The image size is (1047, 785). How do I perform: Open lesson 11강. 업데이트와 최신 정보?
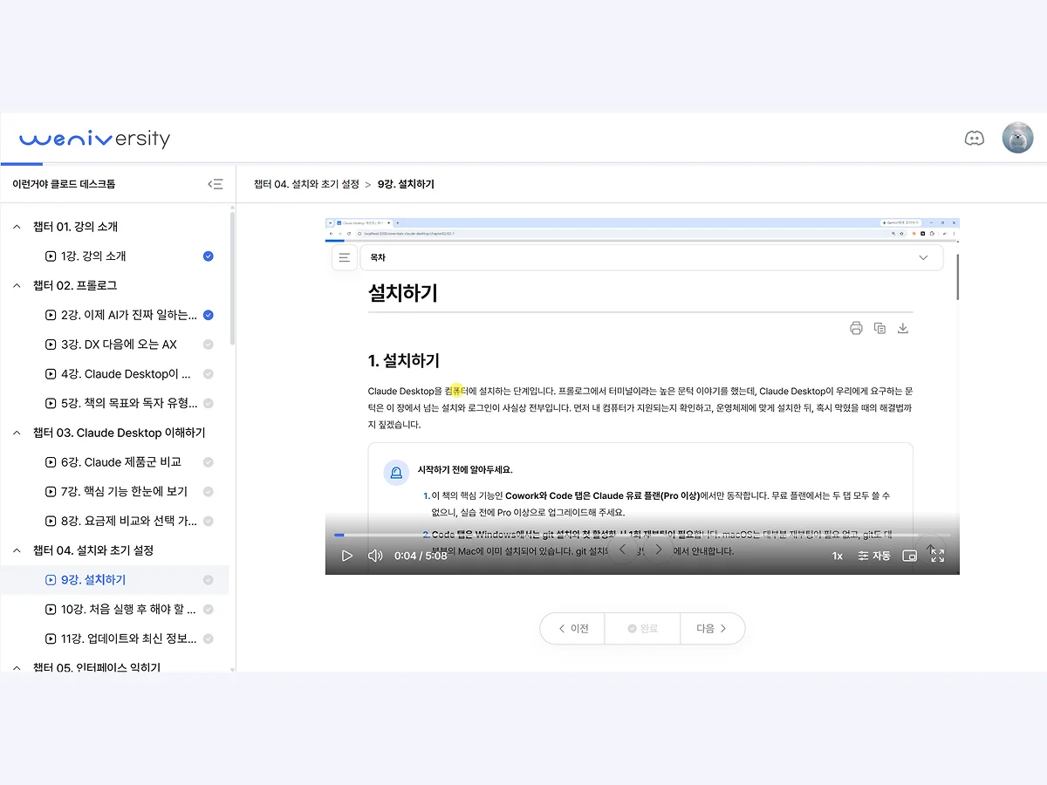[x=114, y=638]
